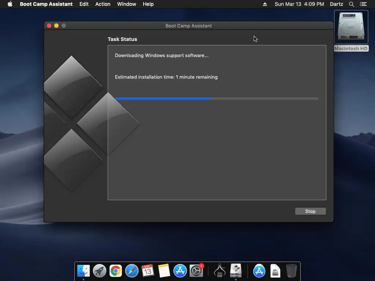Click the Boot Camp Assistant window title
This screenshot has height=281, width=375.
coord(189,26)
